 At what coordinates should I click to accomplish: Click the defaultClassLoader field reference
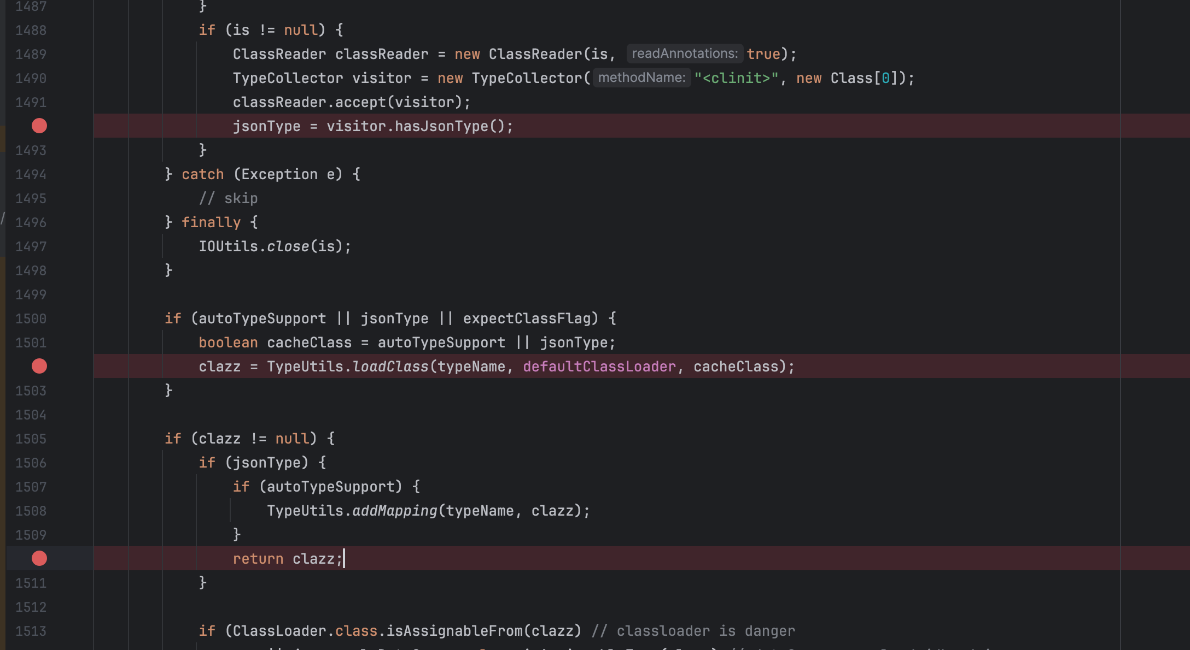coord(599,367)
